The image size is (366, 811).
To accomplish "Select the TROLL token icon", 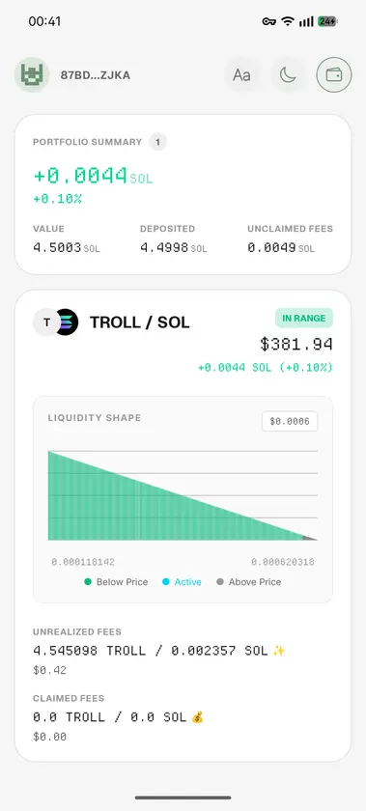I will click(x=46, y=322).
